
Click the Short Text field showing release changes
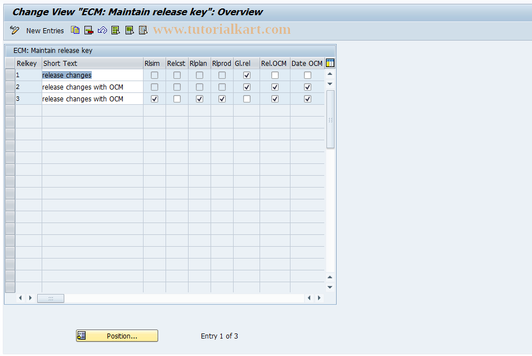click(x=66, y=75)
